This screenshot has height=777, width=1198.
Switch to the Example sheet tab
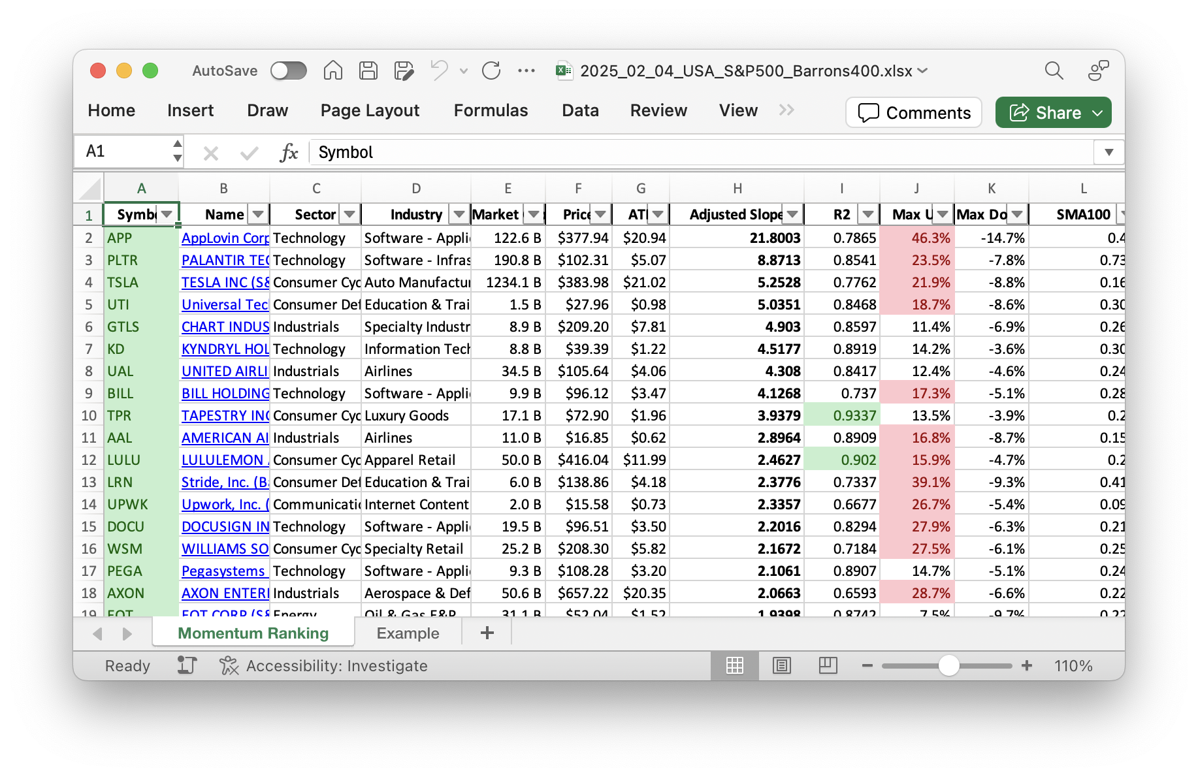coord(408,633)
